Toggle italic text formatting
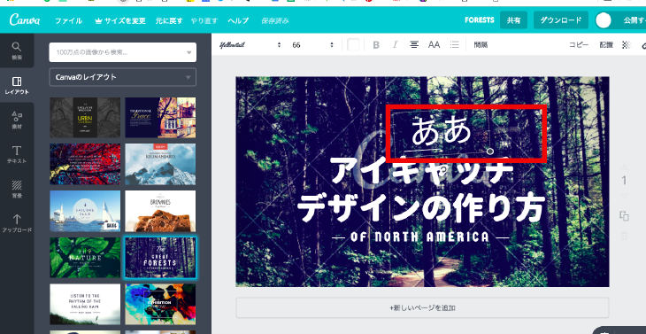Screen dimensions: 646x334 point(395,44)
